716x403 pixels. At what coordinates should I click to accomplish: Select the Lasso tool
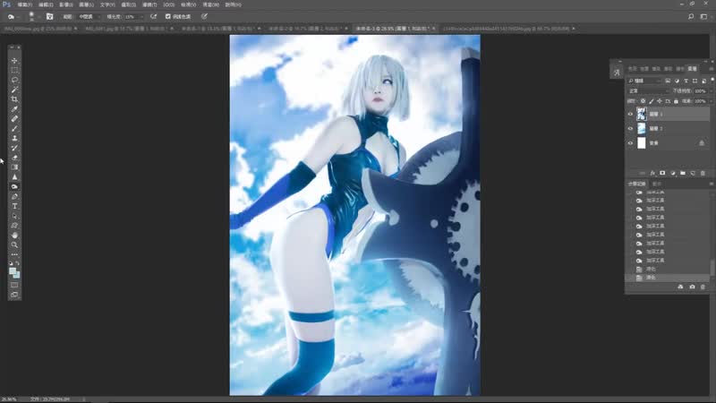click(14, 80)
